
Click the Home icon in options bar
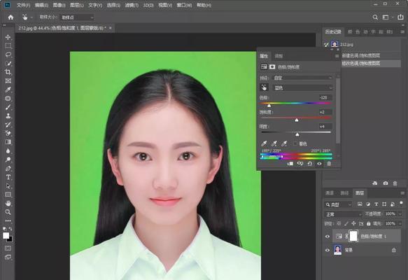coord(10,17)
